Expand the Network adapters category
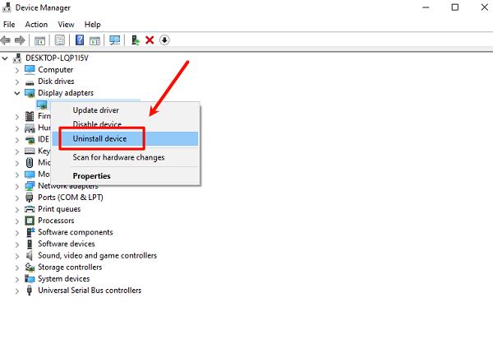This screenshot has height=340, width=493. (x=17, y=187)
